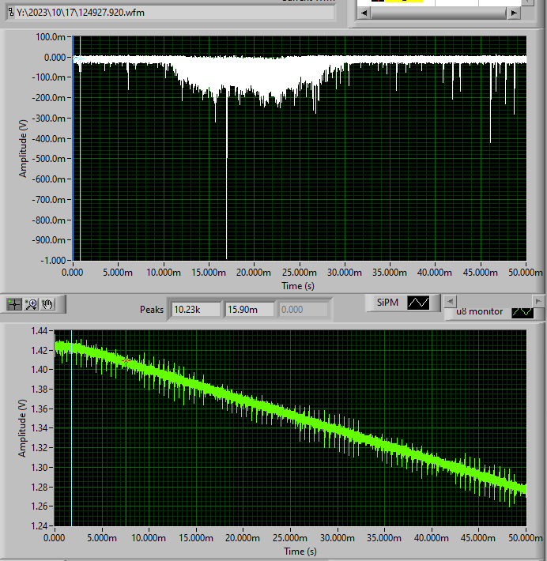Image resolution: width=547 pixels, height=561 pixels.
Task: Click 25.000m tick on lower graph time axis
Action: [x=290, y=538]
